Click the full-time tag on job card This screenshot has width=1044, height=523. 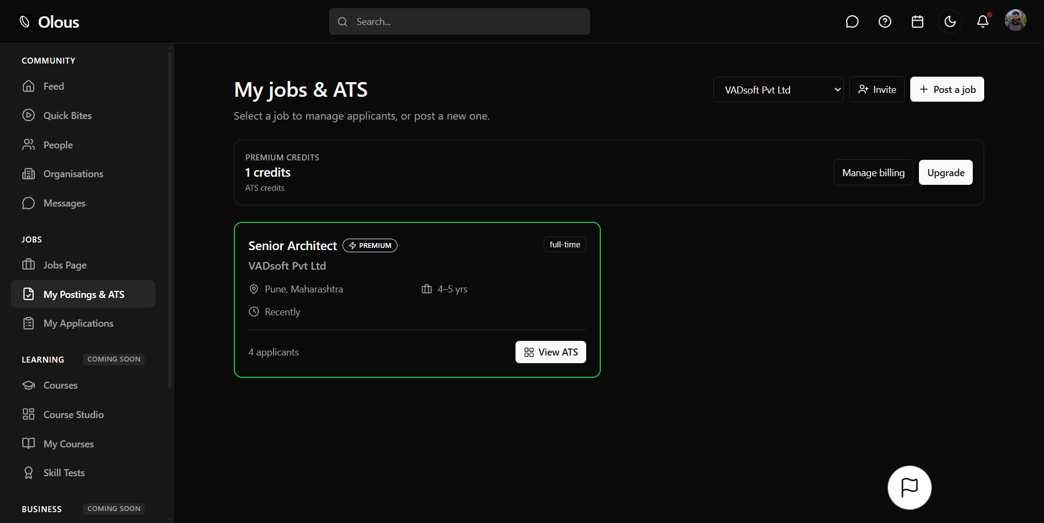564,245
